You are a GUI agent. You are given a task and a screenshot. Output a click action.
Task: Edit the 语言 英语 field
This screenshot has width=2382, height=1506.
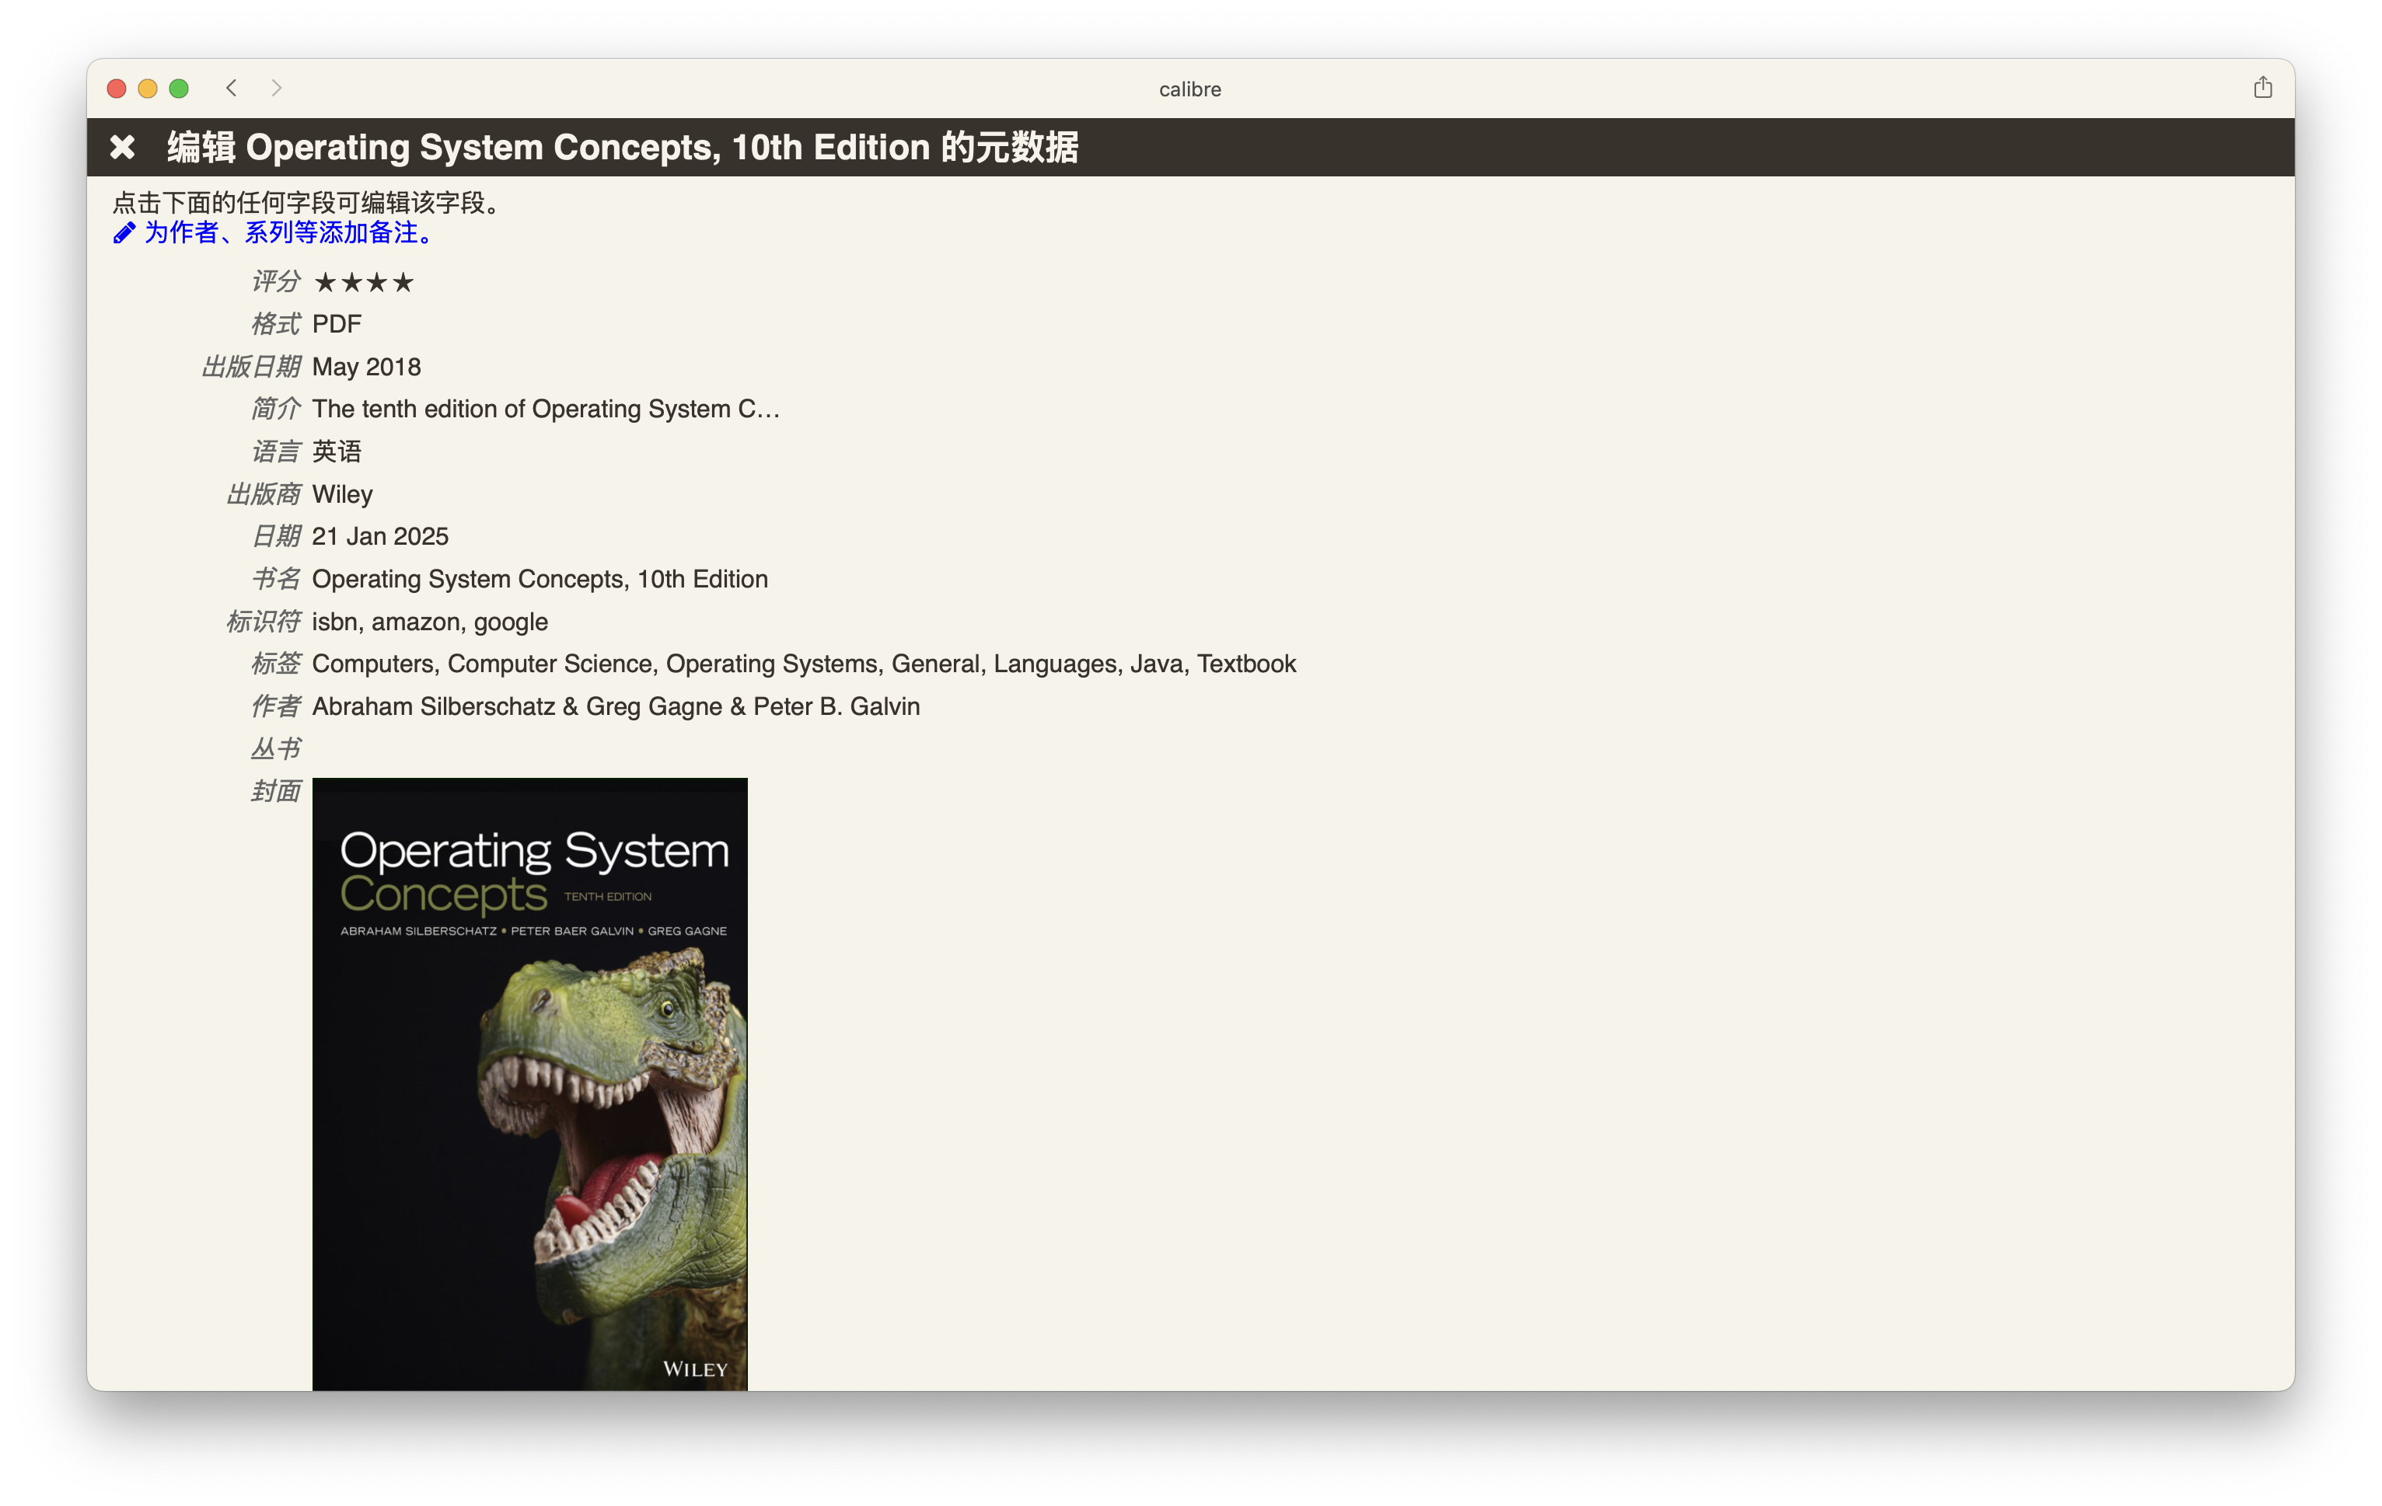tap(337, 451)
